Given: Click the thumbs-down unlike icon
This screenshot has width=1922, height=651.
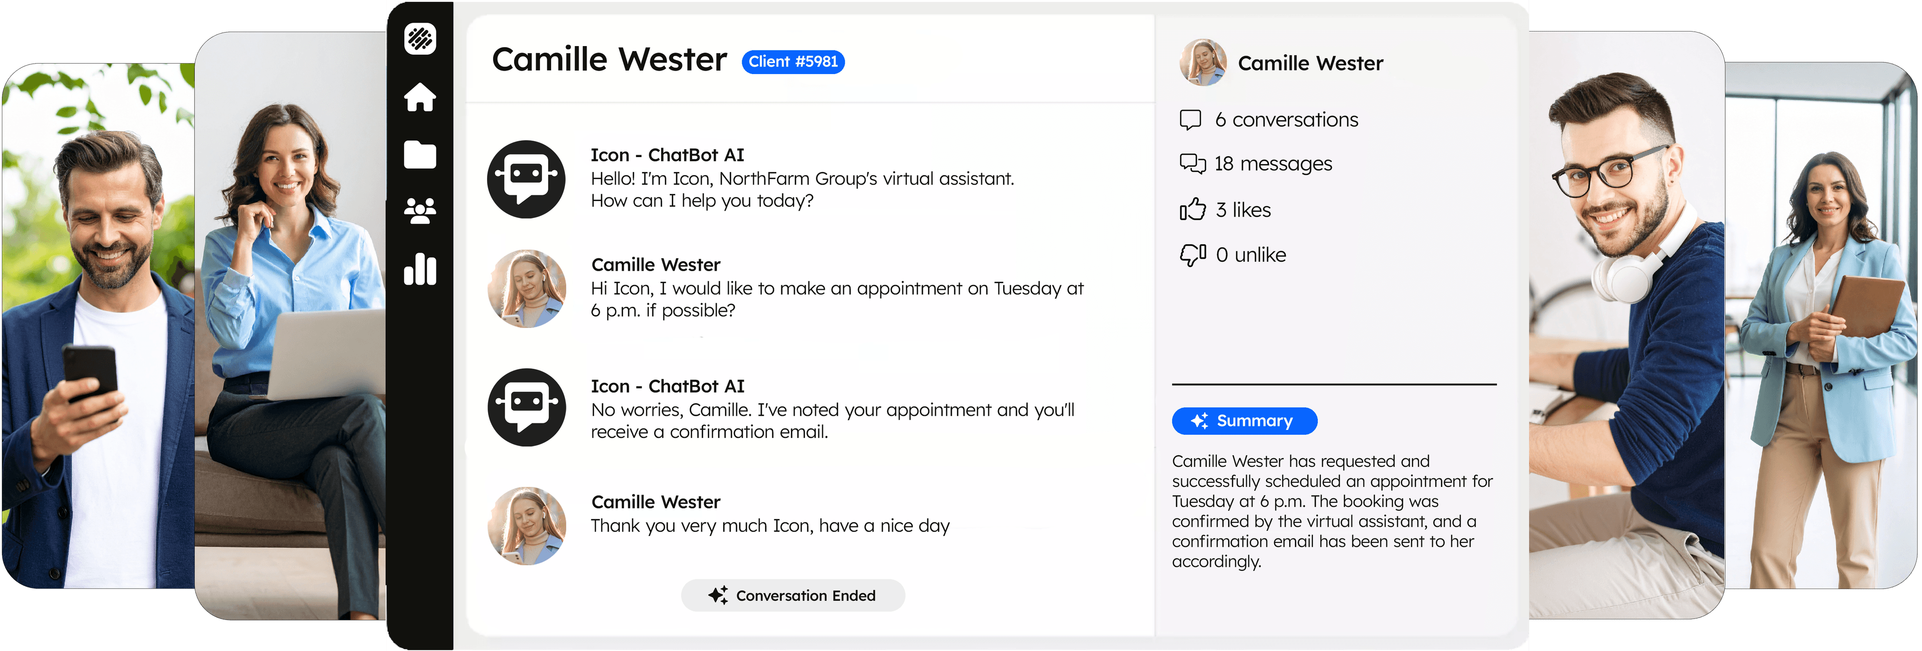Looking at the screenshot, I should pos(1192,255).
